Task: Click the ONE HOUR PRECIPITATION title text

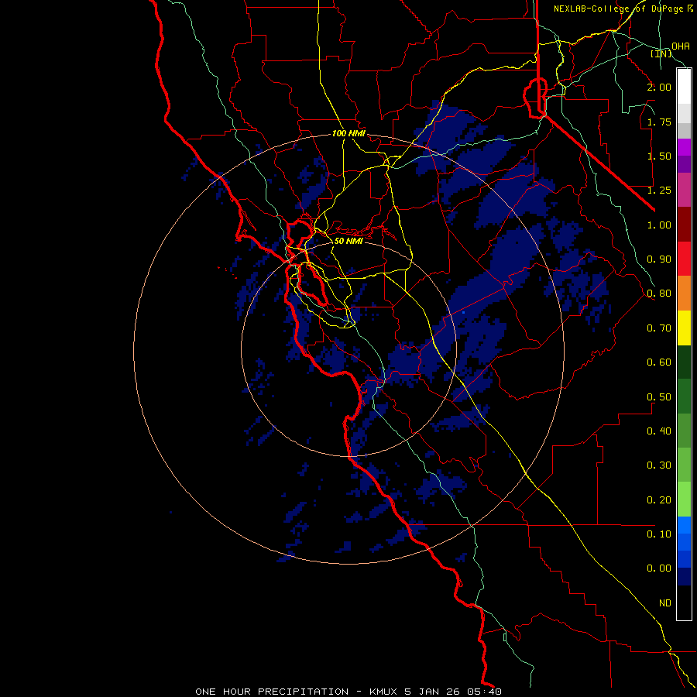Action: pos(272,692)
